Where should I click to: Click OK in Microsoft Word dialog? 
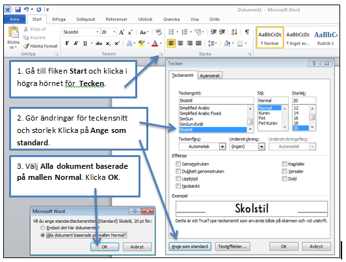click(105, 247)
